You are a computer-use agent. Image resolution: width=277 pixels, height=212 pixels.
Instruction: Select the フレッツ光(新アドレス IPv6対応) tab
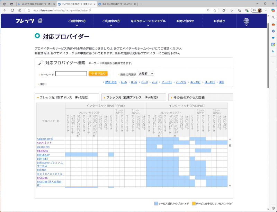(67, 97)
